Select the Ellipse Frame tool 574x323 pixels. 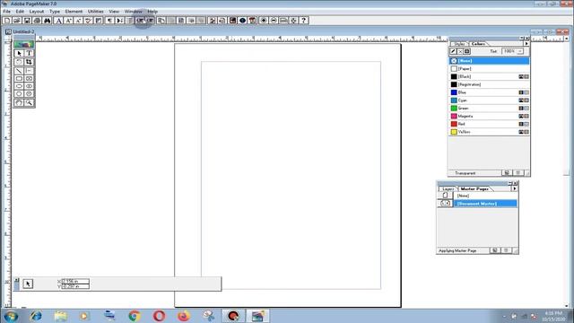pyautogui.click(x=29, y=86)
